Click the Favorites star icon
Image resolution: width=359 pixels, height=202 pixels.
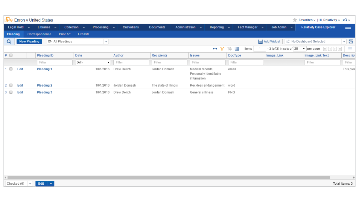[x=295, y=20]
